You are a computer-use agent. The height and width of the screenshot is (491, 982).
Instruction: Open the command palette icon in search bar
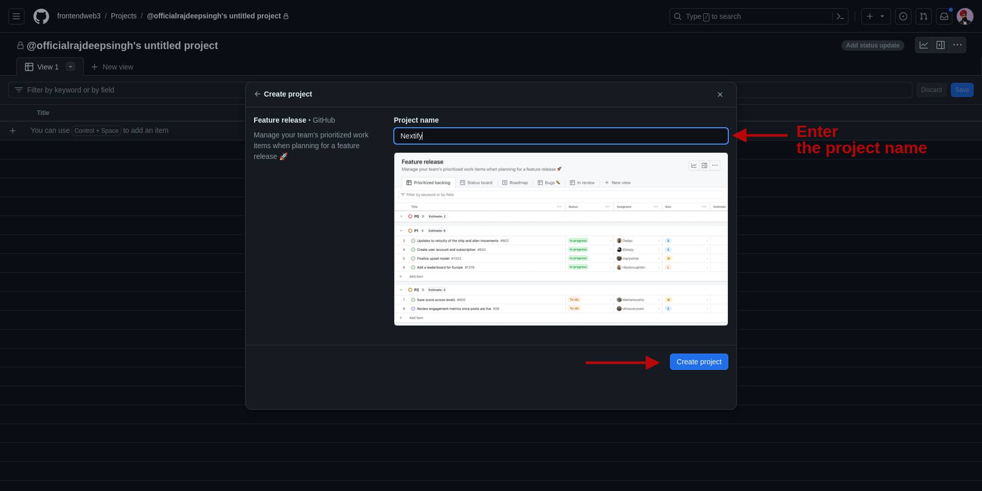click(840, 16)
